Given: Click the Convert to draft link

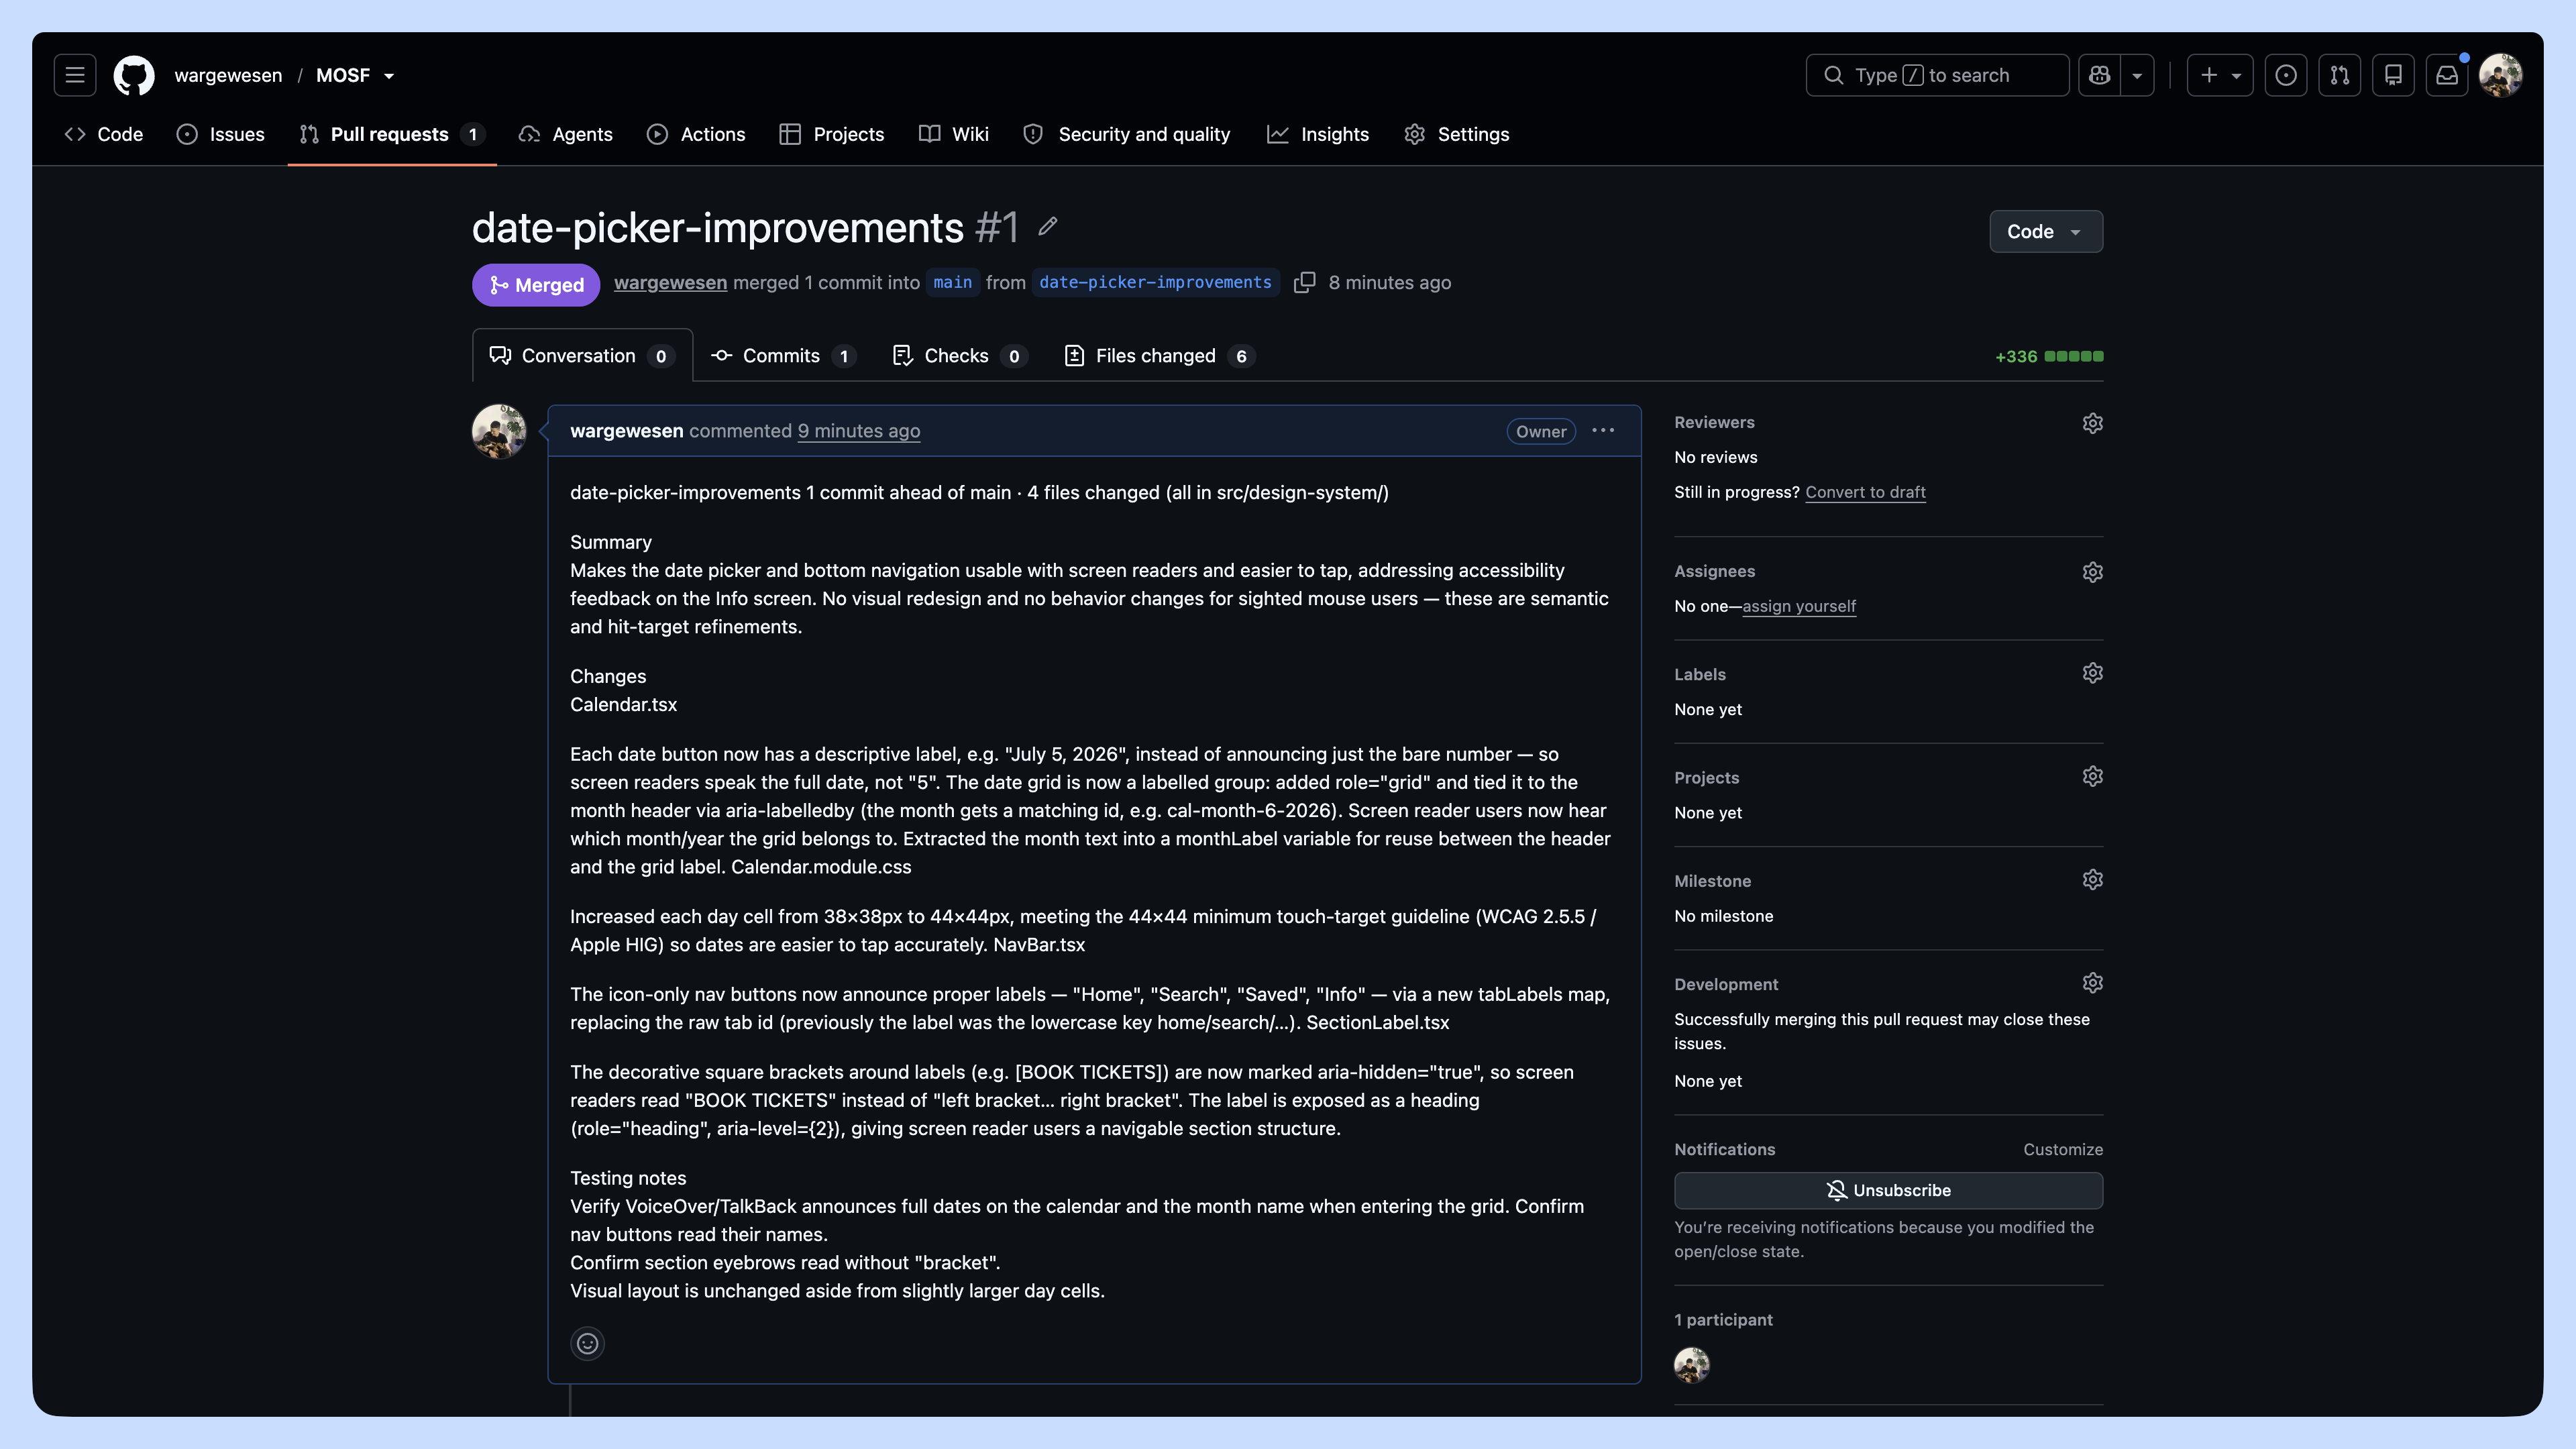Looking at the screenshot, I should coord(1865,492).
